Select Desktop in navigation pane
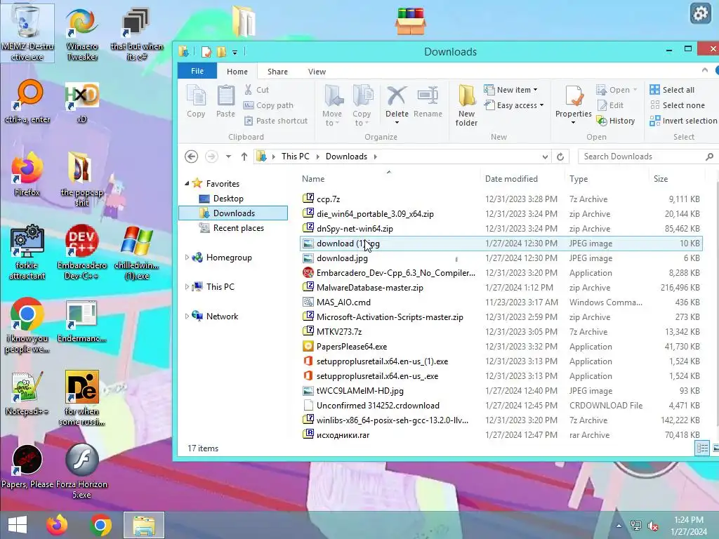 click(x=228, y=199)
